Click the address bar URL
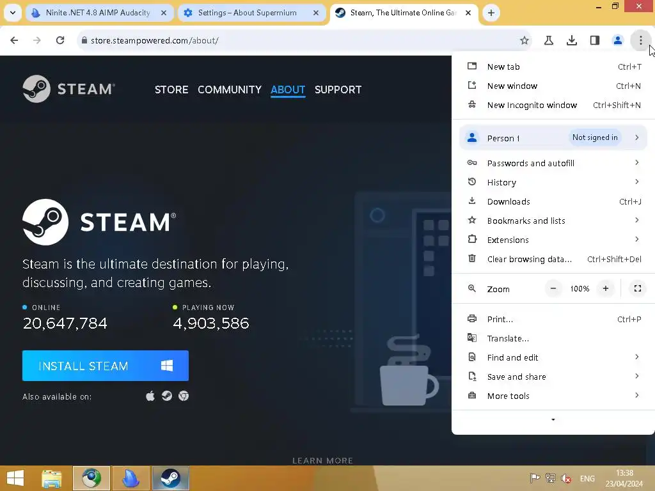Image resolution: width=655 pixels, height=491 pixels. (155, 40)
